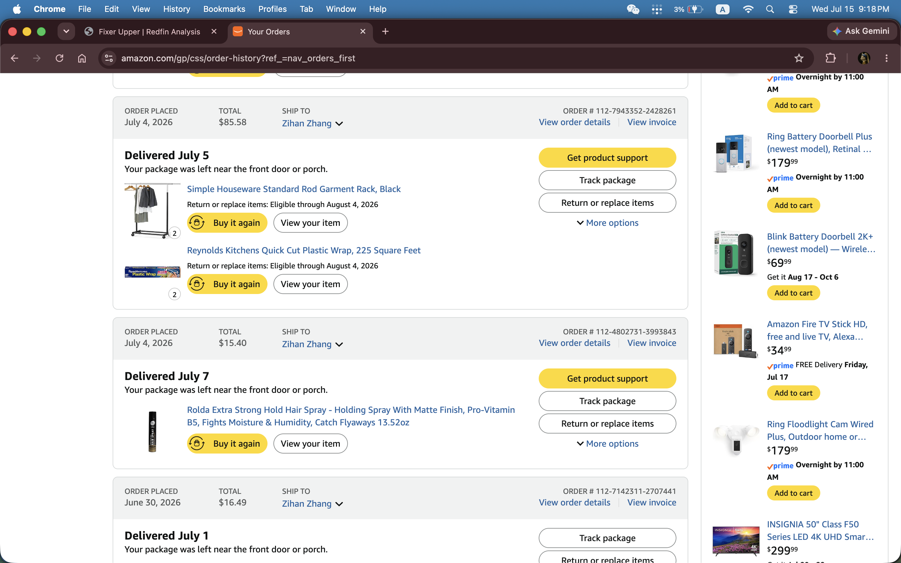Click the Reynolds plastic wrap thumbnail
This screenshot has width=901, height=563.
(152, 272)
